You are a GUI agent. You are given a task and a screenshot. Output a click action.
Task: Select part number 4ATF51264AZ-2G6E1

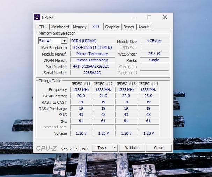[92, 66]
